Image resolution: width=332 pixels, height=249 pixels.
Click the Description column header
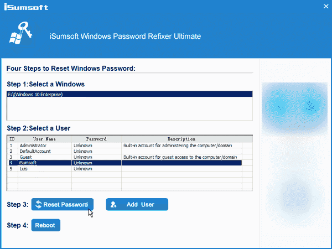click(181, 139)
